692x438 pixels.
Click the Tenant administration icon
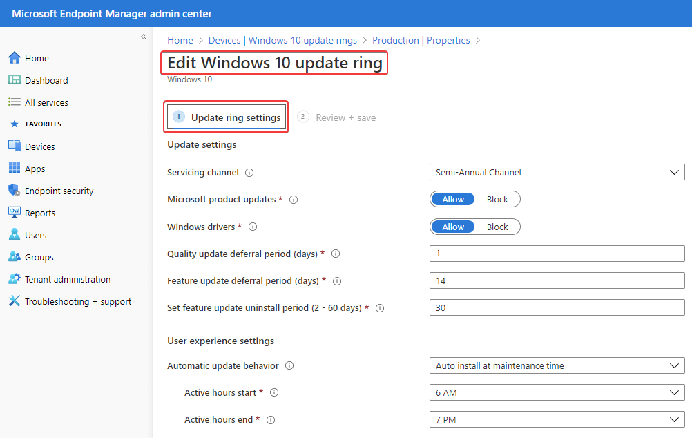coord(14,278)
